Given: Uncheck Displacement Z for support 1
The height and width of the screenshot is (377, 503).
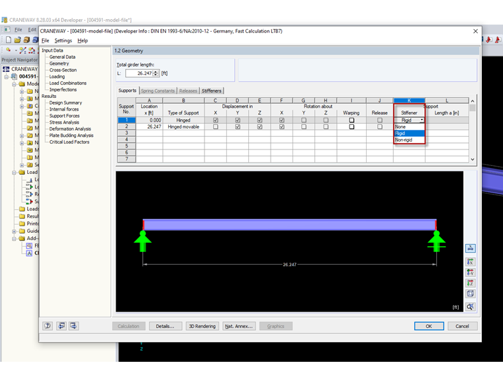Looking at the screenshot, I should coord(260,120).
